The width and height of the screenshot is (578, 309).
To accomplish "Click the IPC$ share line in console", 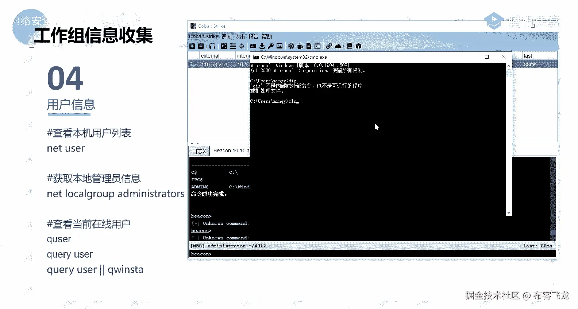I will click(x=197, y=180).
